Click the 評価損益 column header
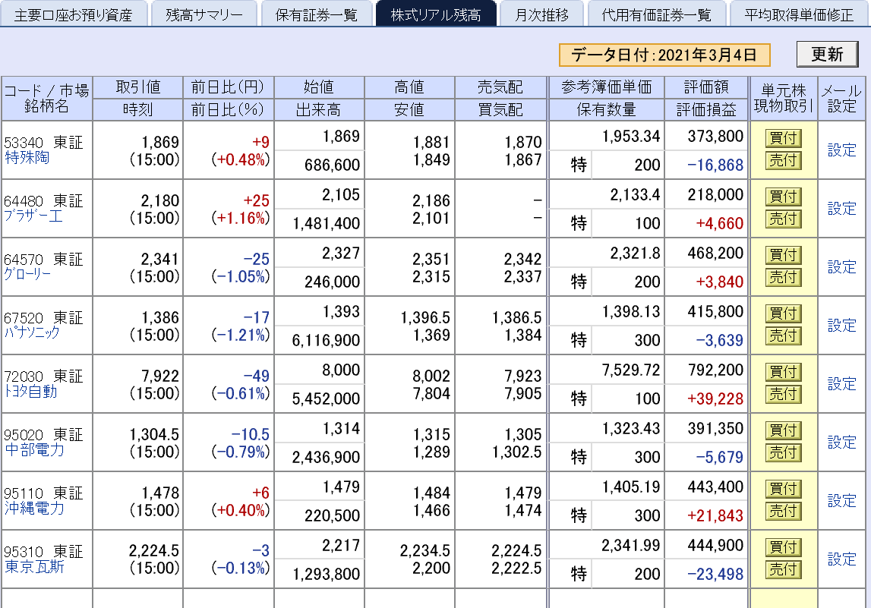Image resolution: width=871 pixels, height=608 pixels. [706, 110]
